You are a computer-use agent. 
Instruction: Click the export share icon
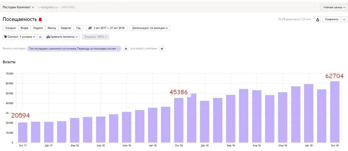pyautogui.click(x=317, y=19)
